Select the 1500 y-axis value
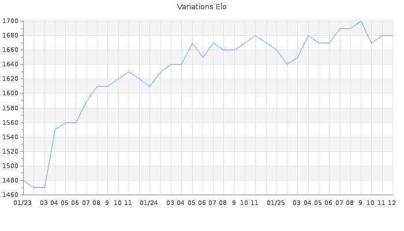The width and height of the screenshot is (404, 231). coord(10,166)
